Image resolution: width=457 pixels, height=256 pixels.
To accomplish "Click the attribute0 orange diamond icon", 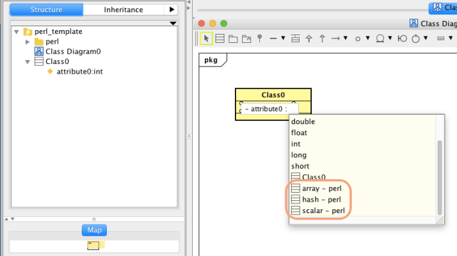I will tap(50, 72).
